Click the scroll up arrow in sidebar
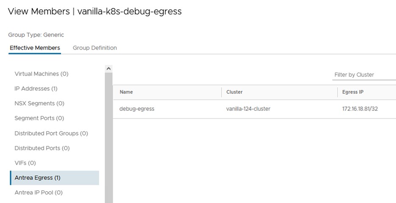The image size is (396, 203). point(109,68)
